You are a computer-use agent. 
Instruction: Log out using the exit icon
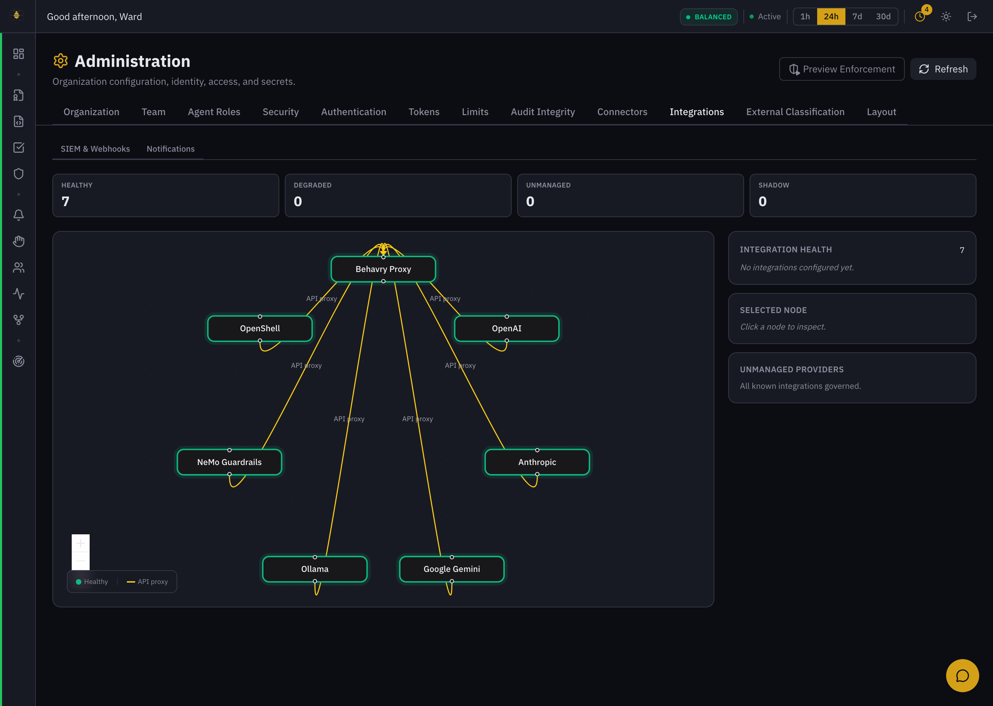(972, 17)
